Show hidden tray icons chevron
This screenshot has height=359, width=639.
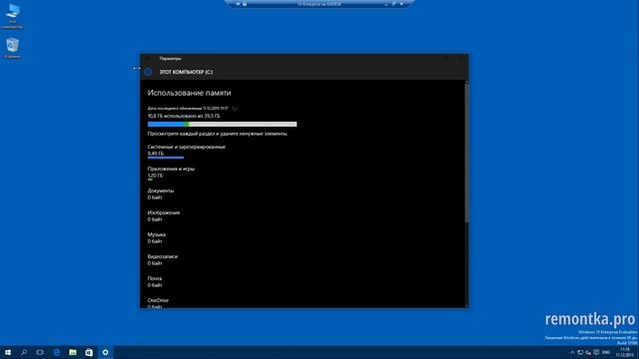click(572, 352)
